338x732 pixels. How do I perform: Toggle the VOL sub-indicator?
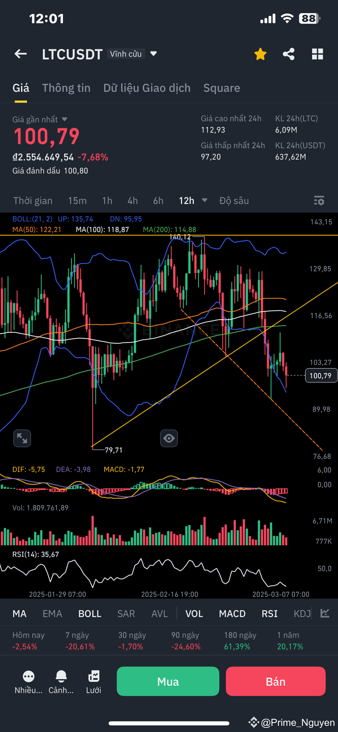(x=194, y=614)
